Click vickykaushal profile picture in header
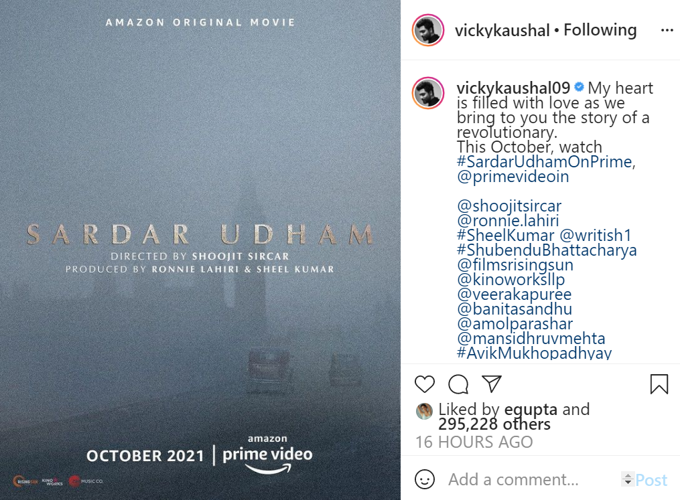This screenshot has height=500, width=680. click(x=428, y=30)
